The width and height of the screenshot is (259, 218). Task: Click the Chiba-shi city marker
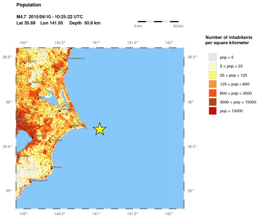(32, 137)
